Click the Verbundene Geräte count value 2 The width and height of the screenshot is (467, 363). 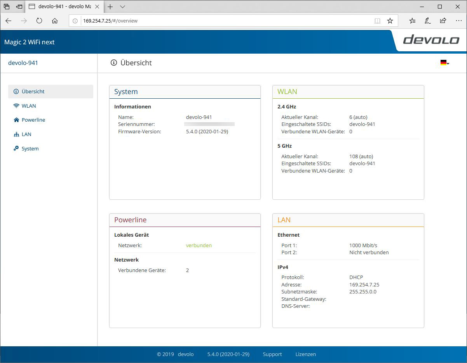point(188,270)
